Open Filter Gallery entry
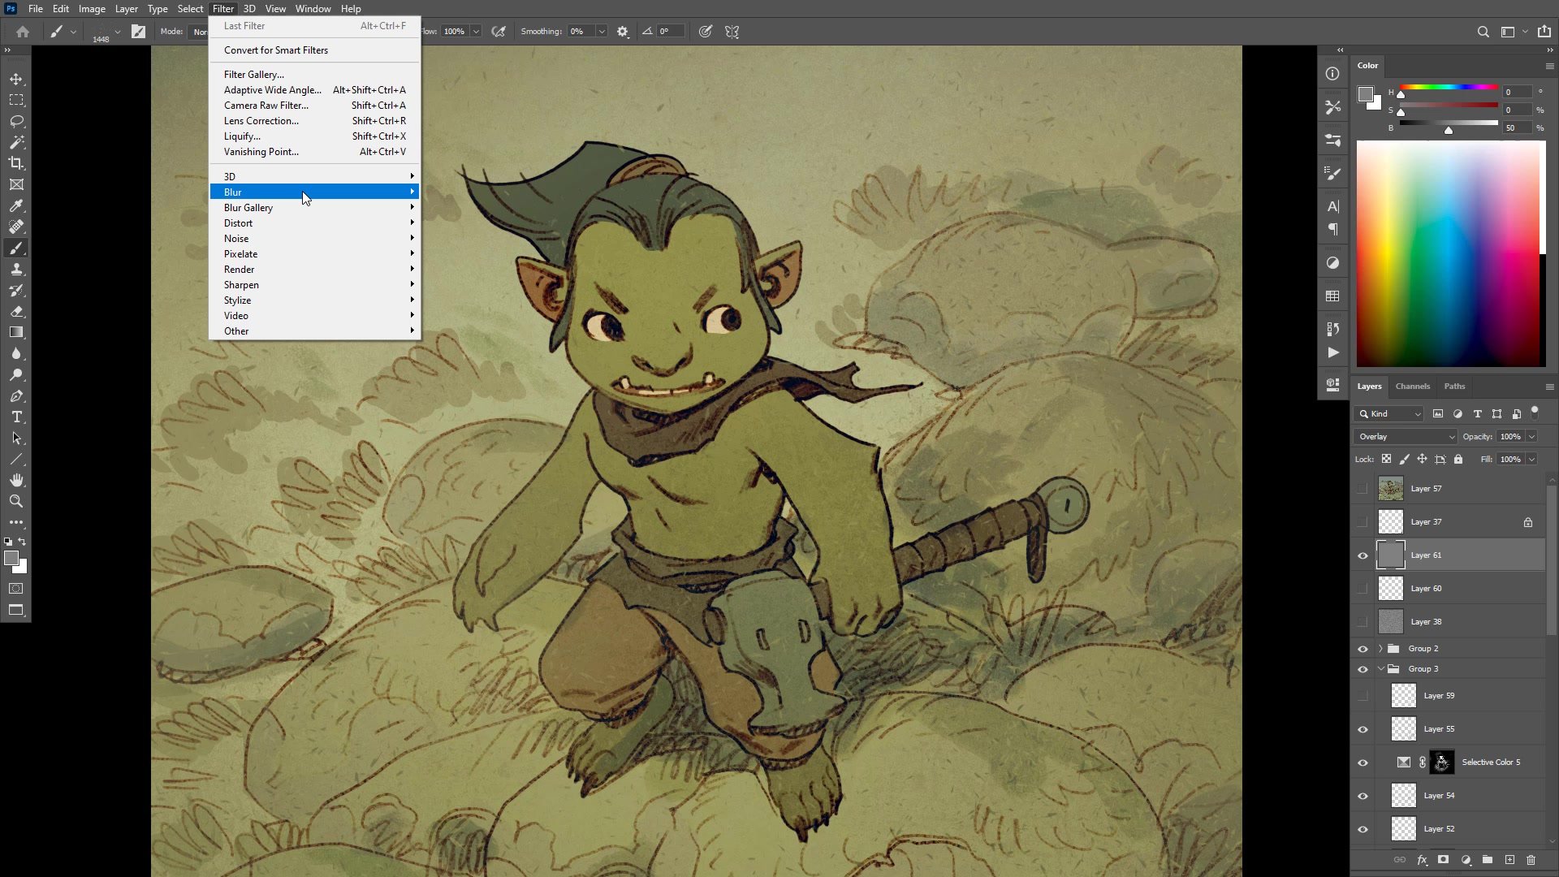 (x=254, y=75)
